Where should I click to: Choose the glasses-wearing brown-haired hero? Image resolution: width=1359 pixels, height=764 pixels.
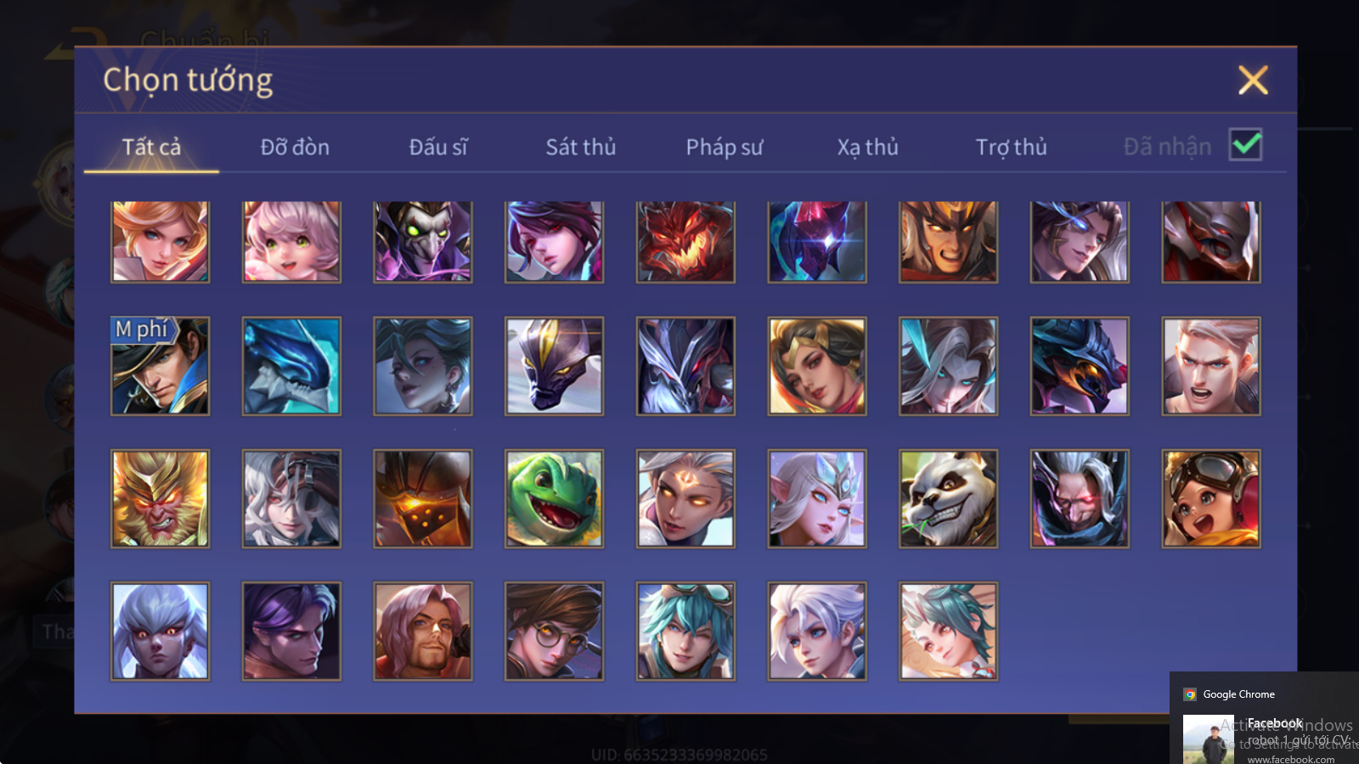click(x=554, y=631)
